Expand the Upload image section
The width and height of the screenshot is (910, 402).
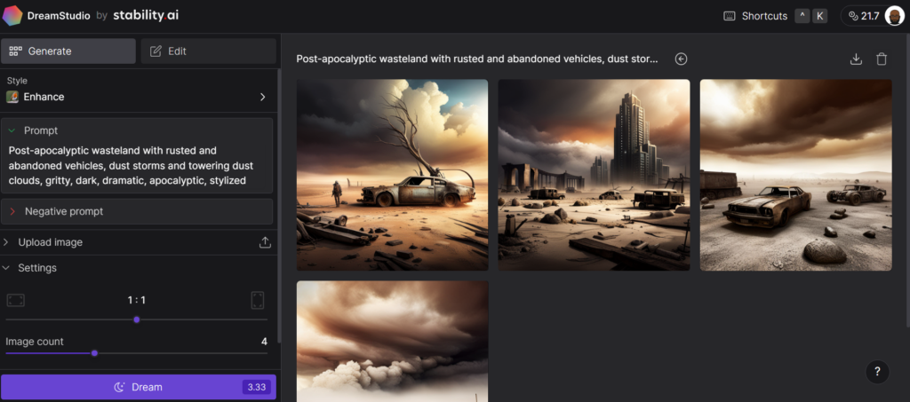coord(7,242)
